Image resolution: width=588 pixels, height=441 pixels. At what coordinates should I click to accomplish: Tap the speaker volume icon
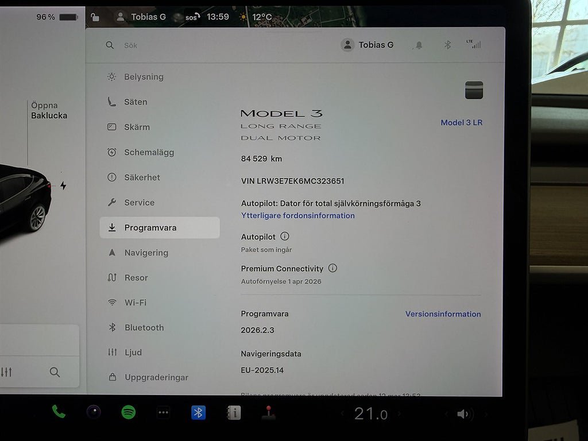coord(463,414)
